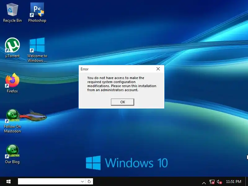
Task: Click the taskbar address refresh button
Action: coord(89,181)
